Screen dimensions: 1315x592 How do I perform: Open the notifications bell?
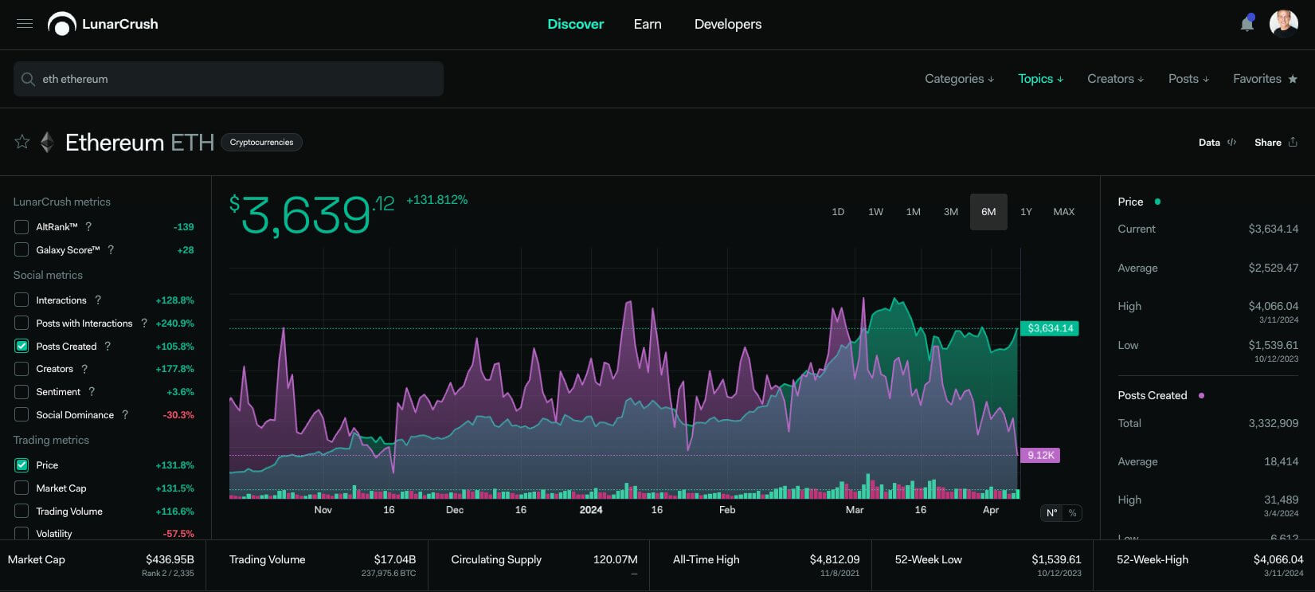tap(1247, 24)
